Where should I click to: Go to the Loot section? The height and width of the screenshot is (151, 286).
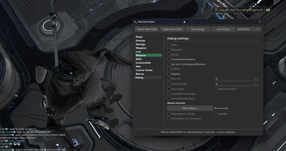tap(149, 52)
